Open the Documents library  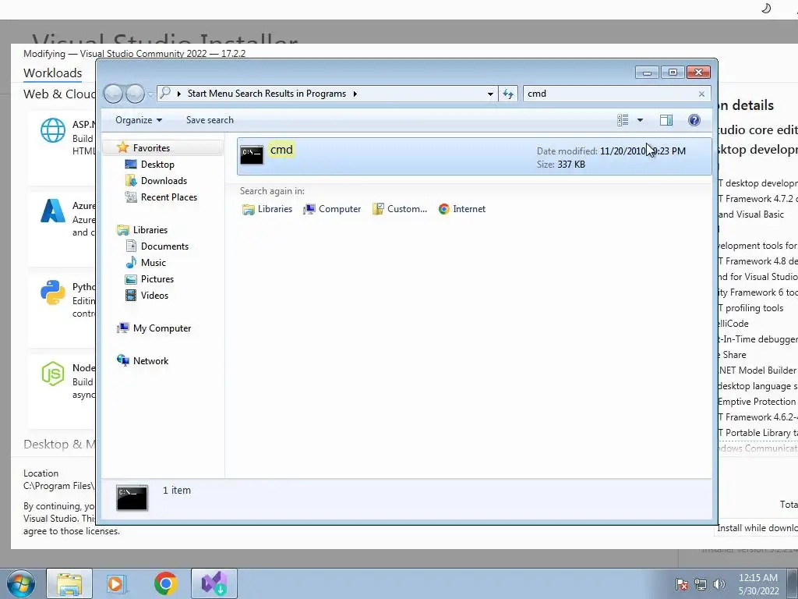pyautogui.click(x=164, y=246)
